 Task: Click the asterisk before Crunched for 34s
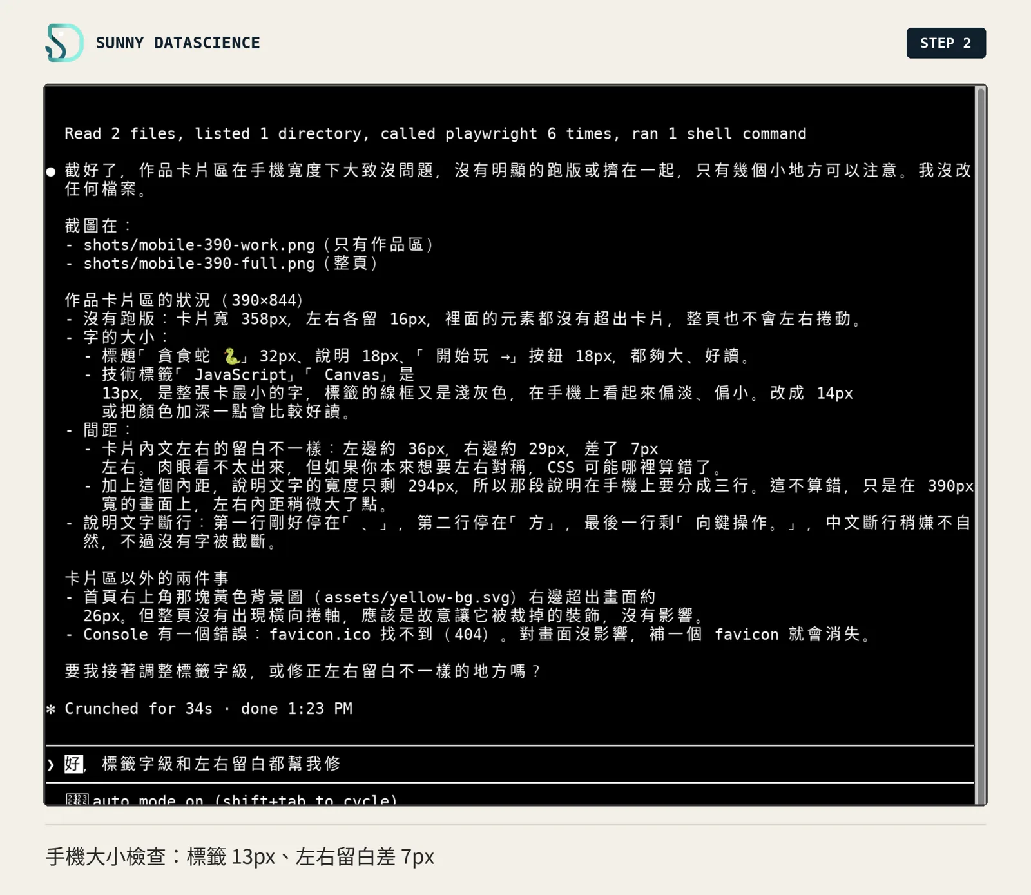point(51,709)
